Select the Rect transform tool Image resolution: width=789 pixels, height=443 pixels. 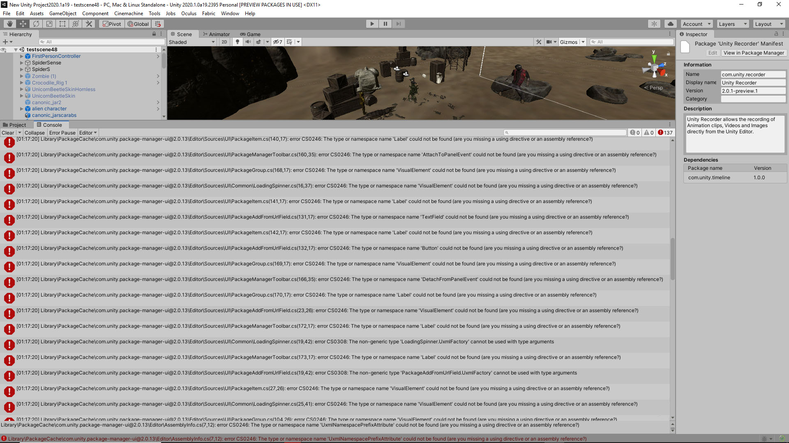click(x=62, y=24)
